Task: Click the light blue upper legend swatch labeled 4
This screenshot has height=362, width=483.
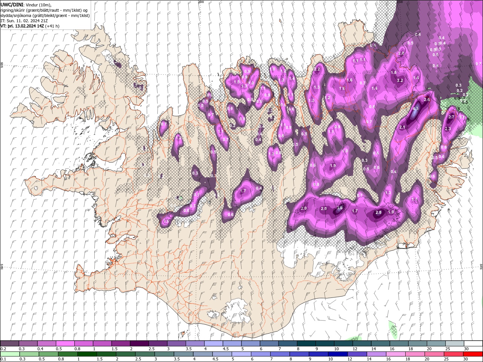Action: (213, 344)
